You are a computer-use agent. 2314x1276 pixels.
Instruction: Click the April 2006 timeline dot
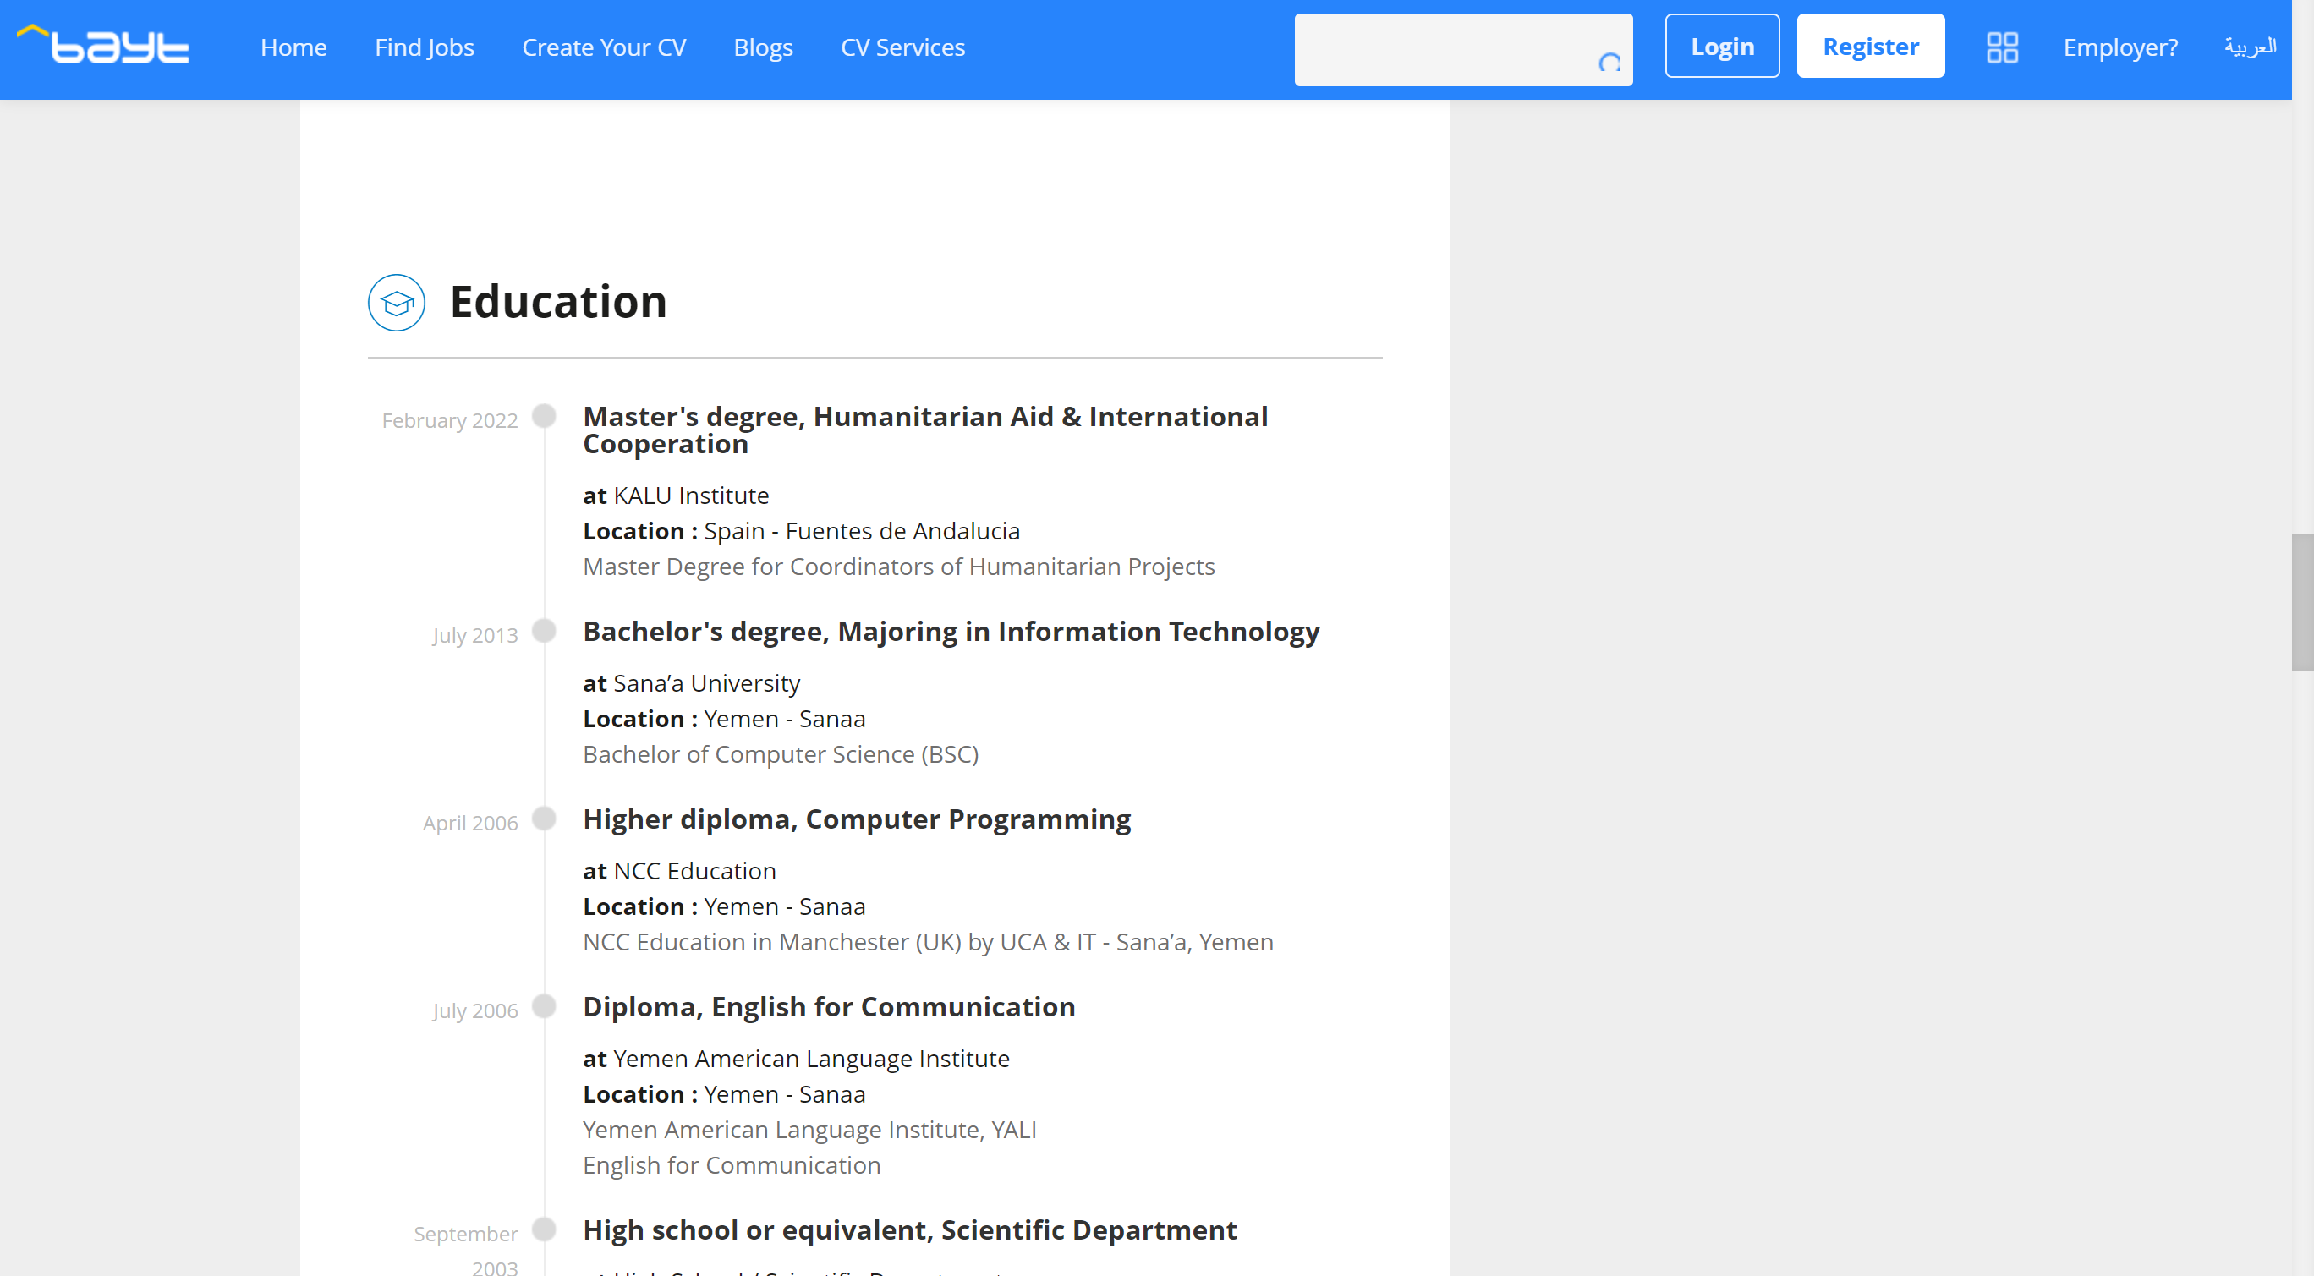544,818
